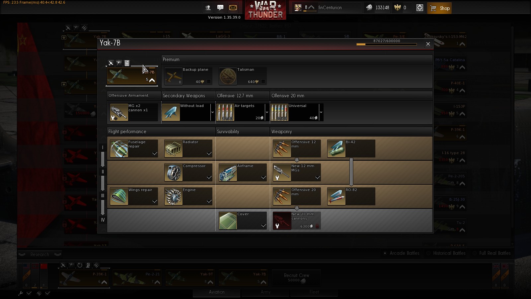Screen dimensions: 531x299
Task: Switch to the Aviation tab
Action: coord(217,292)
